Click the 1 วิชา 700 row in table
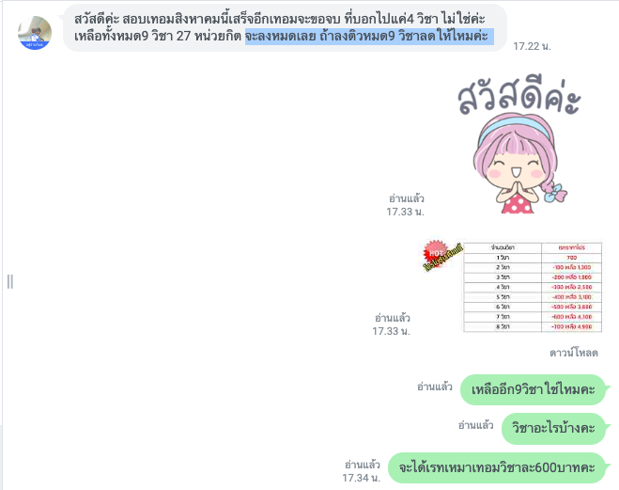The height and width of the screenshot is (490, 619). point(533,258)
